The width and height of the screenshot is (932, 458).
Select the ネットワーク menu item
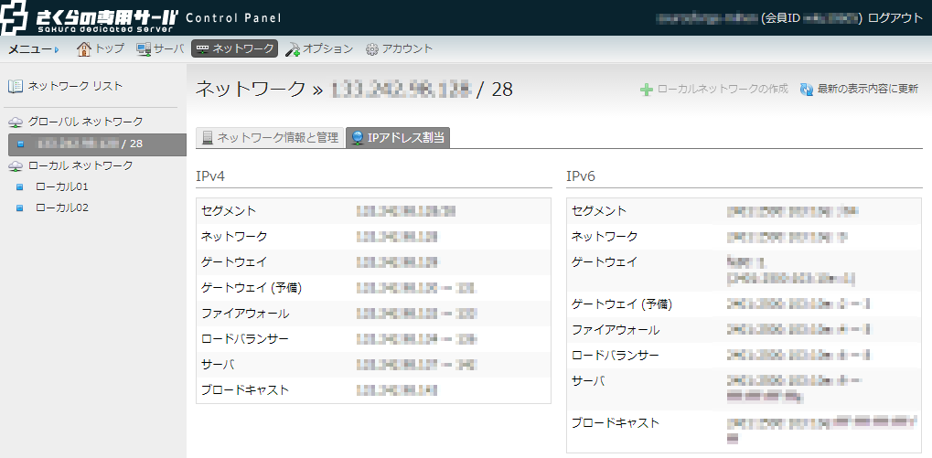click(x=233, y=48)
